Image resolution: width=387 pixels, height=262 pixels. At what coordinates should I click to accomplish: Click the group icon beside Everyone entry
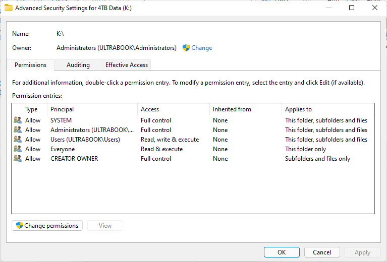click(18, 149)
